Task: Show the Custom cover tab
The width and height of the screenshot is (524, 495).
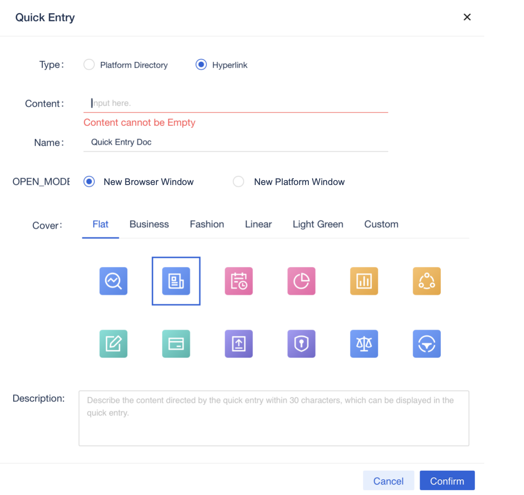Action: pos(381,224)
